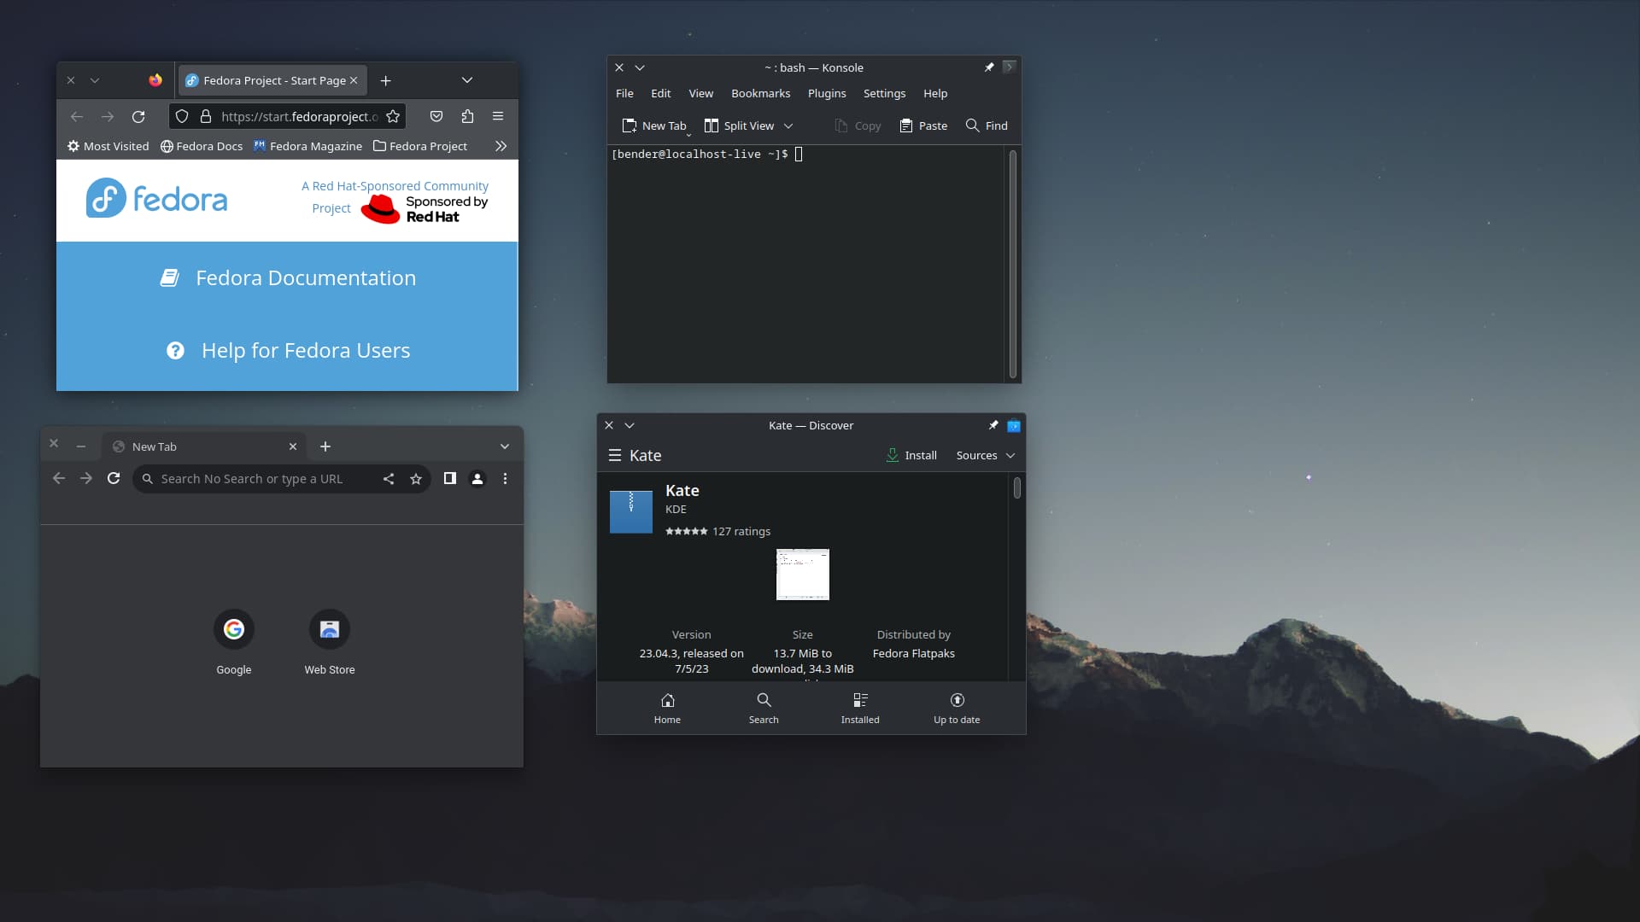
Task: Click the Fedora logo on start page
Action: pos(157,198)
